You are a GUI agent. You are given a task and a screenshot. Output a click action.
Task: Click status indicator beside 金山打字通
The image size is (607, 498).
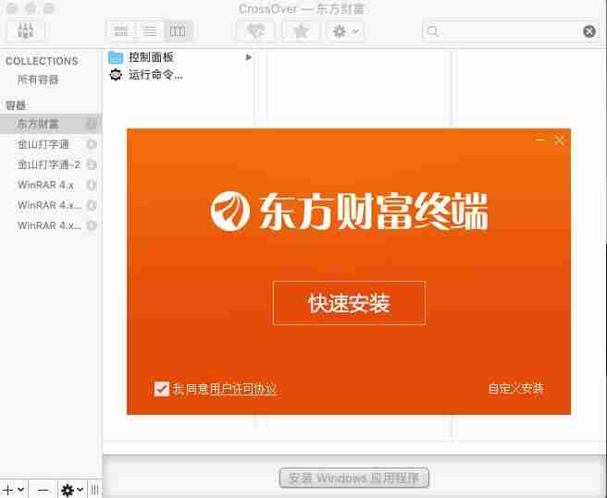(92, 144)
